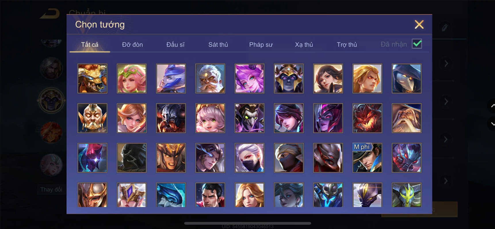
Task: Show the "Pháp sư" heroes tab
Action: 261,45
